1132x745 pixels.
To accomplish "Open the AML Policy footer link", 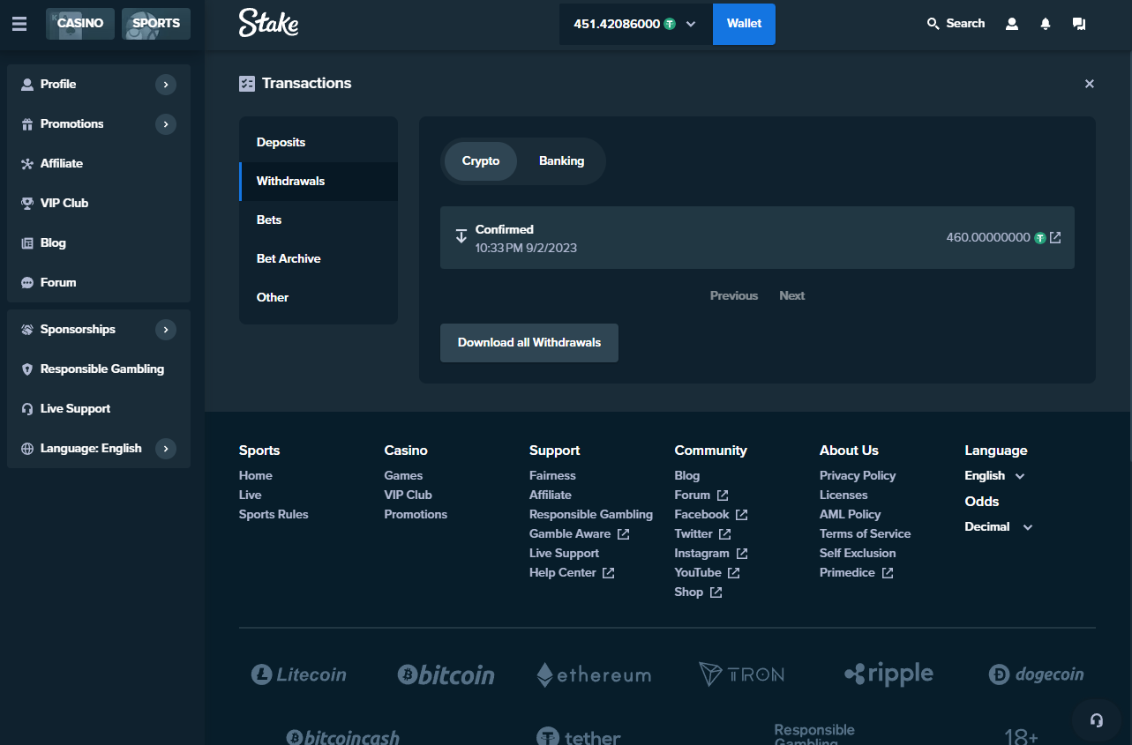I will pos(851,515).
